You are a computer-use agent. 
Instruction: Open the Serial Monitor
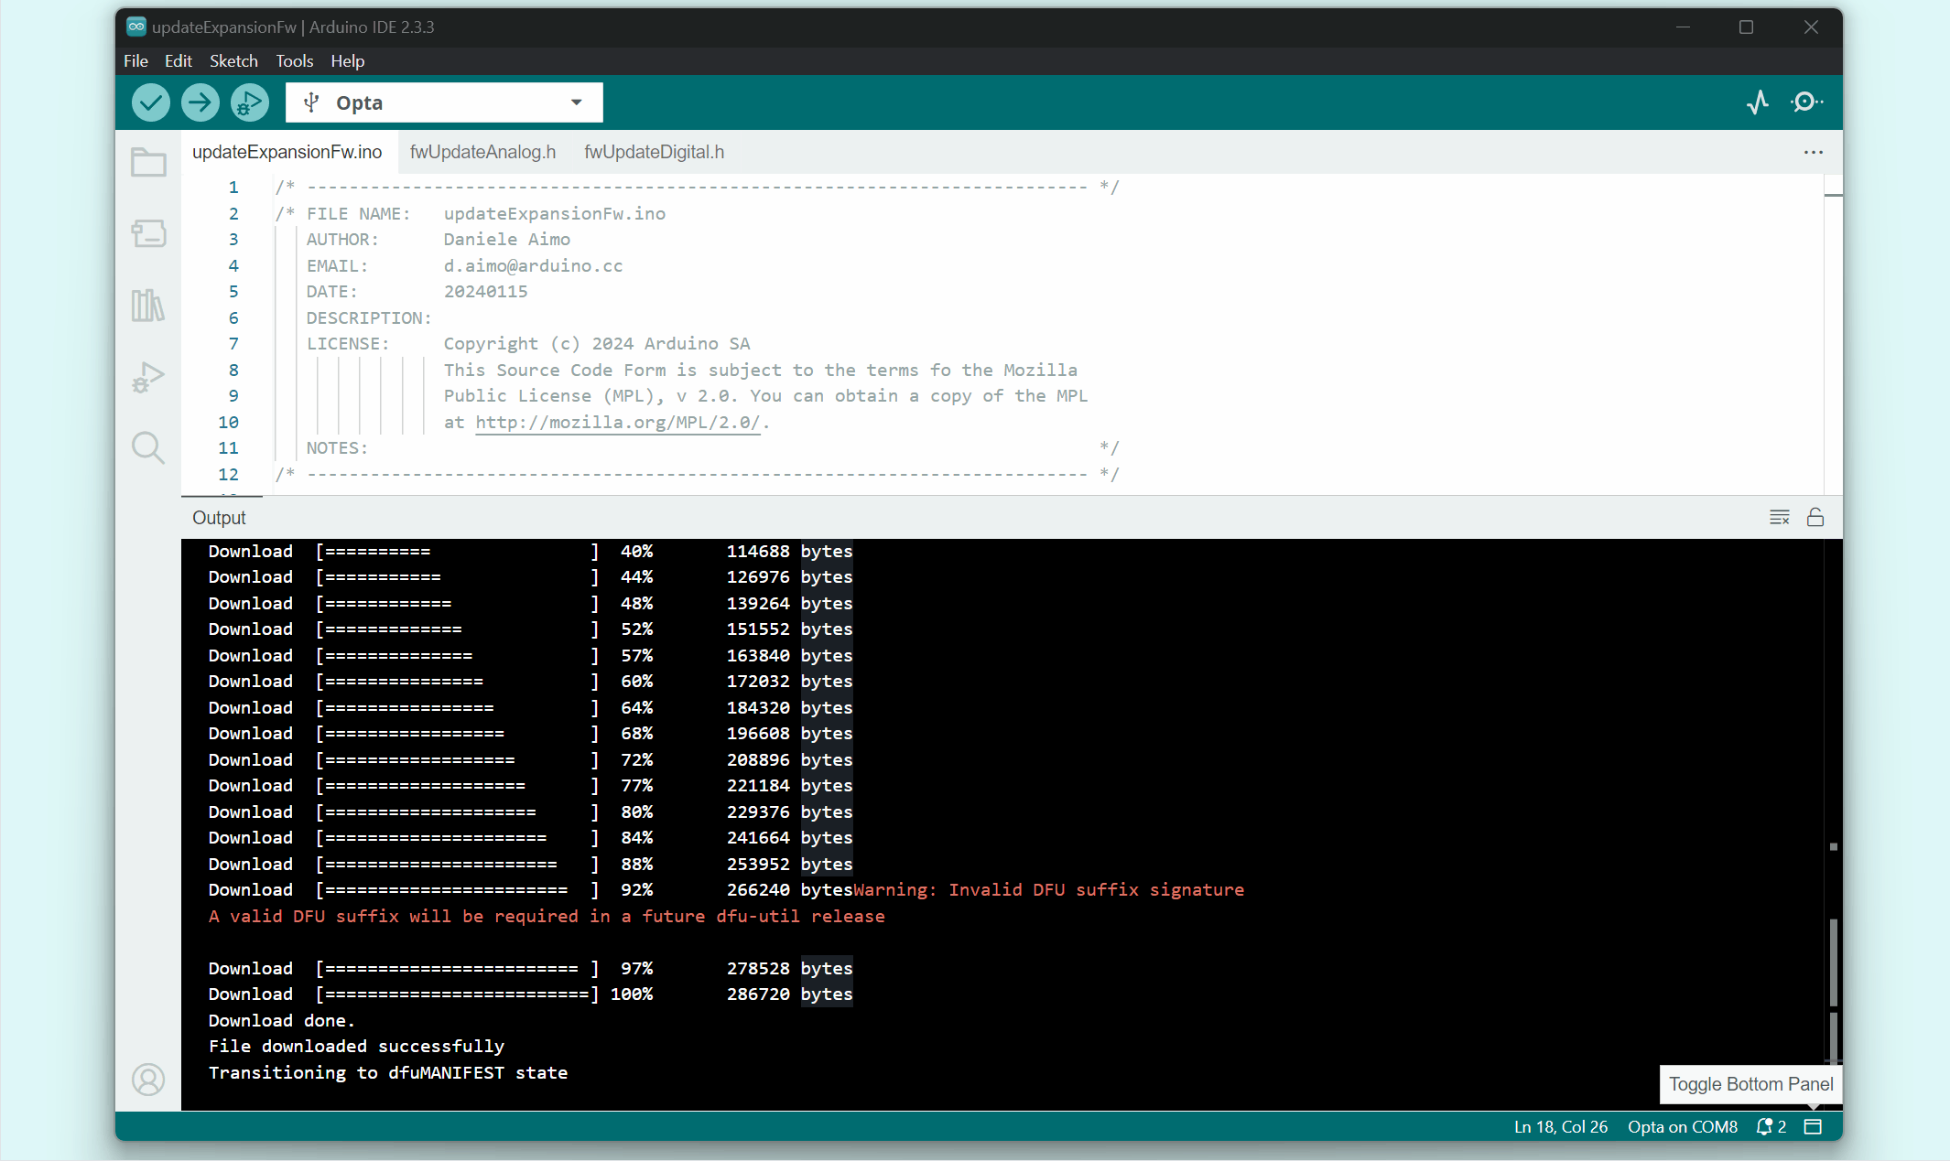[x=1806, y=102]
